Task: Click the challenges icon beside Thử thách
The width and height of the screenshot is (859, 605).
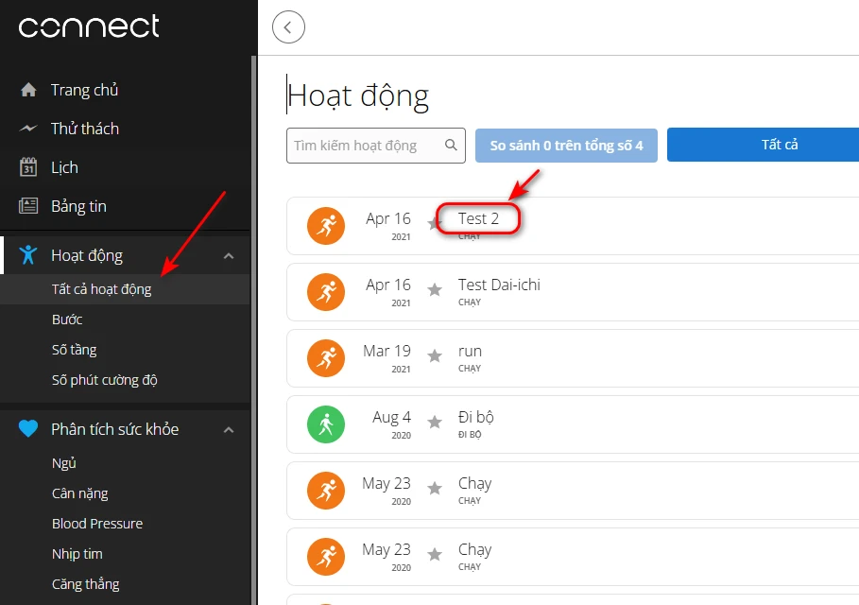Action: (28, 129)
